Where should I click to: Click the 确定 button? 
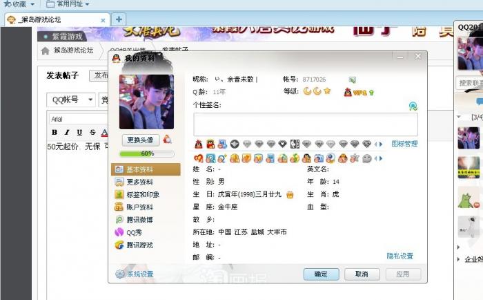pyautogui.click(x=322, y=274)
